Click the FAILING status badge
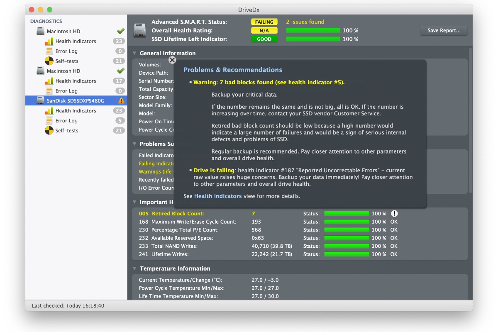Image resolution: width=498 pixels, height=332 pixels. click(264, 22)
